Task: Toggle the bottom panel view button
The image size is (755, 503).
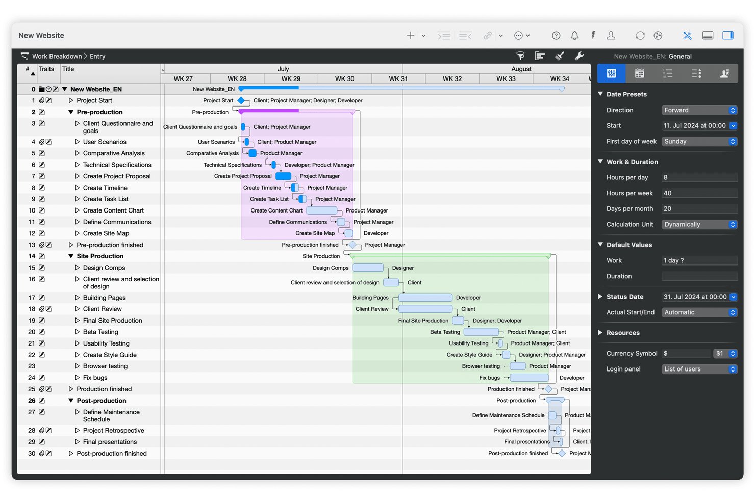Action: click(x=708, y=35)
